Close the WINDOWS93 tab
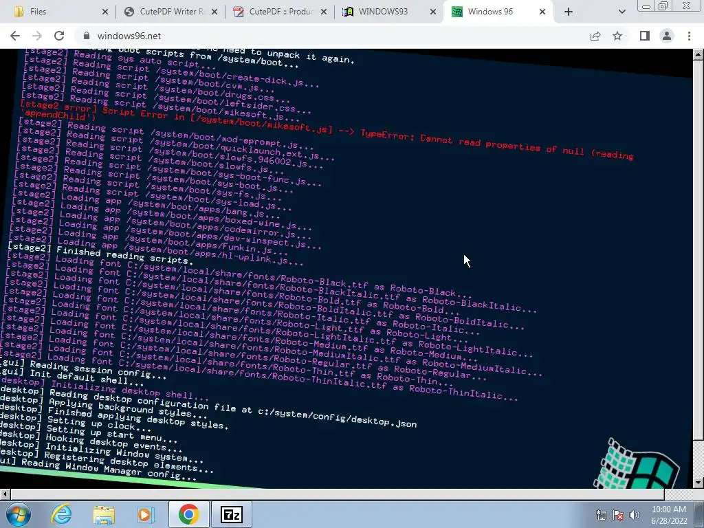This screenshot has height=528, width=704. point(433,12)
